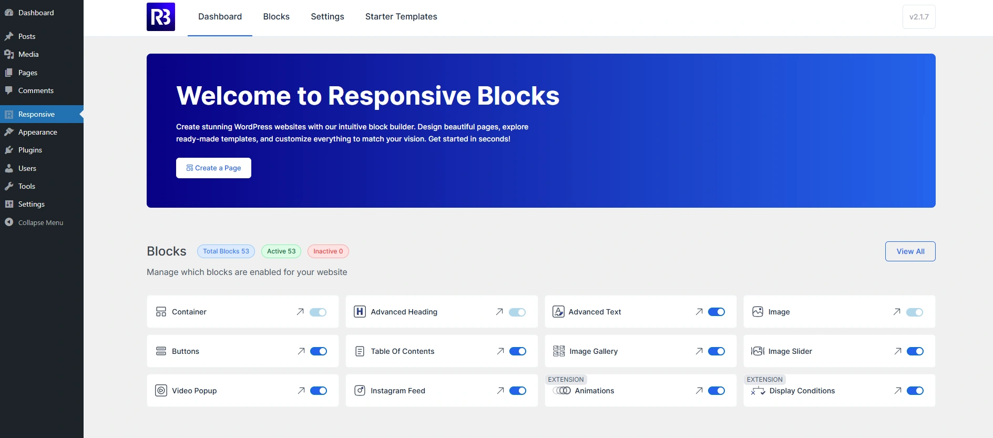Image resolution: width=993 pixels, height=438 pixels.
Task: Open Pages in the WordPress sidebar
Action: click(42, 73)
